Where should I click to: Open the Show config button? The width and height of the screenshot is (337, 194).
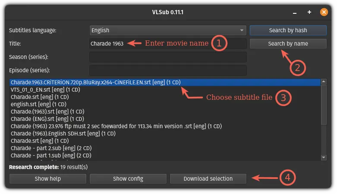point(128,179)
